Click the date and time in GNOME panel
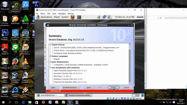Screen dimensions: 187x105 pyautogui.click(x=125, y=17)
